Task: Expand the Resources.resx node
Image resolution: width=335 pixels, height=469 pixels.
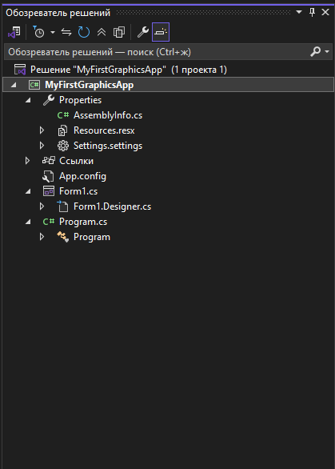Action: click(x=42, y=130)
